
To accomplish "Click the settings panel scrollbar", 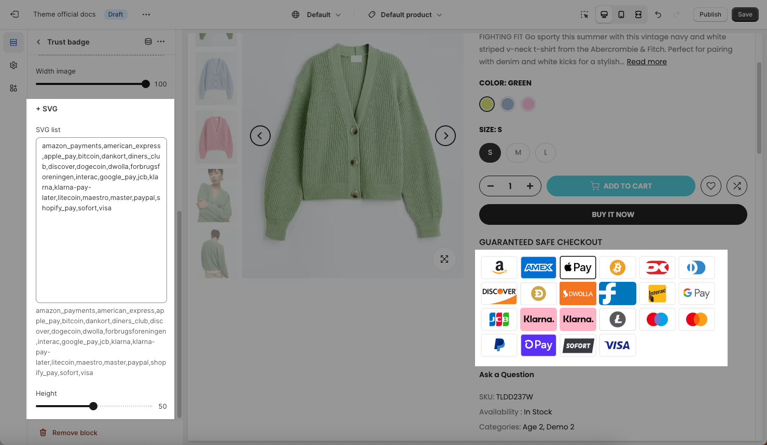I will 179,314.
